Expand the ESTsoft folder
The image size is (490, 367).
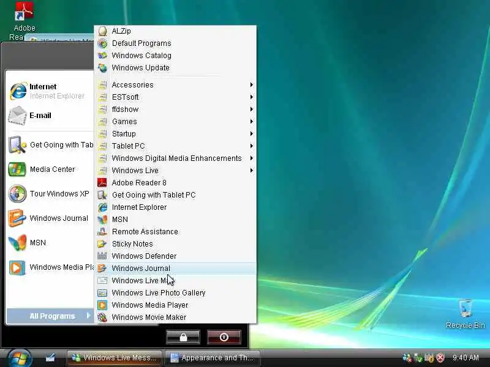[x=176, y=97]
